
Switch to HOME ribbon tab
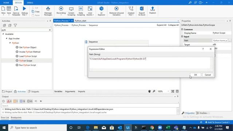[6, 3]
